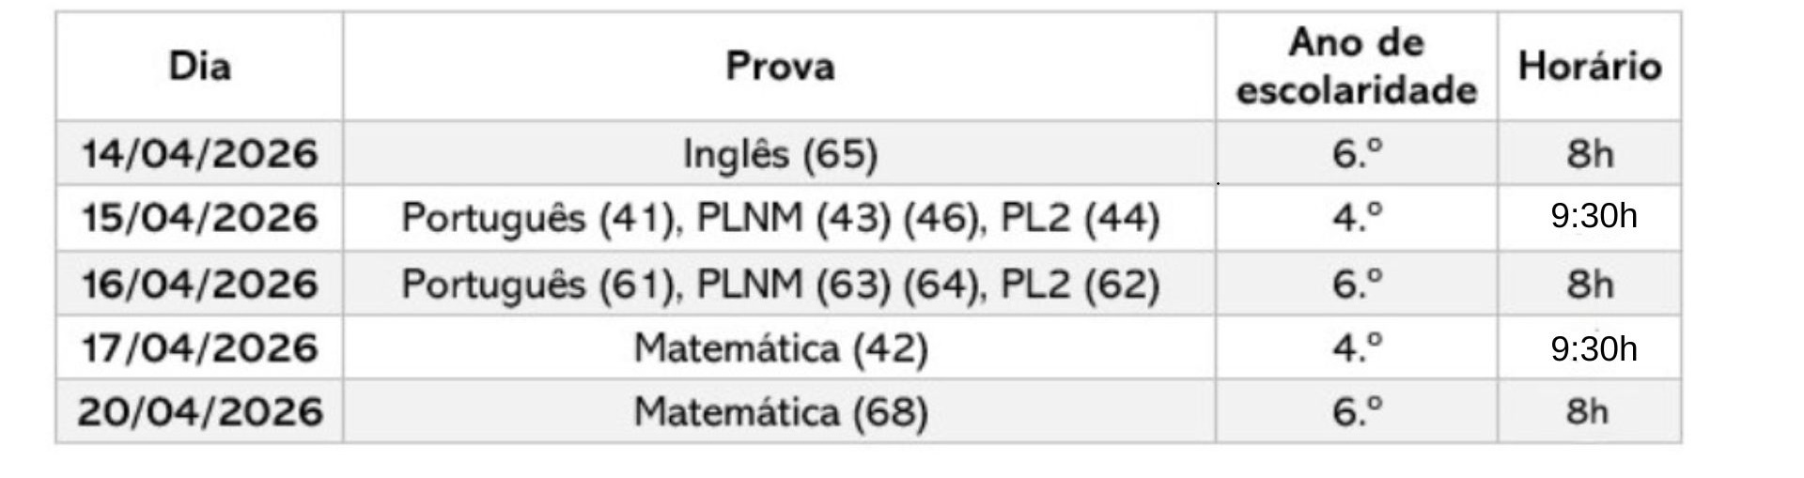Click the Matemática (42) exam cell
This screenshot has width=1804, height=478.
point(779,348)
